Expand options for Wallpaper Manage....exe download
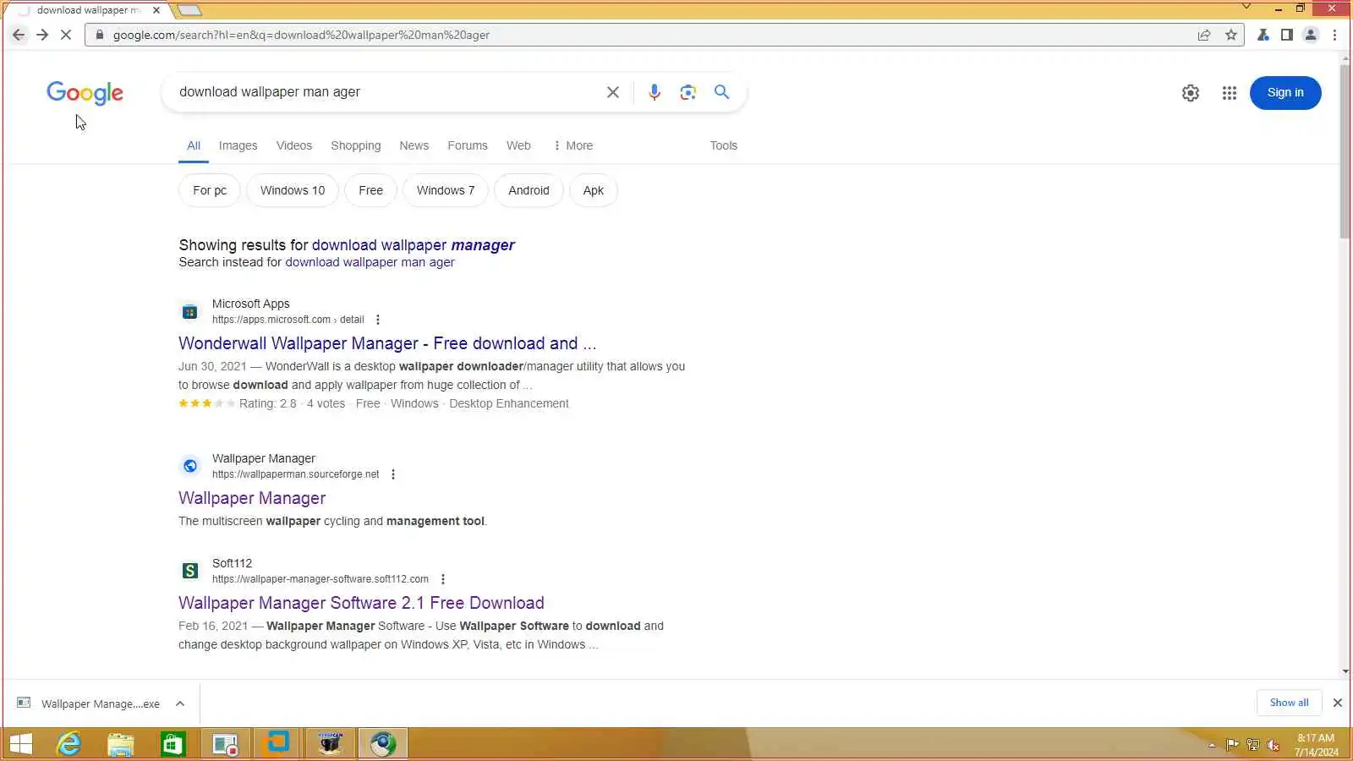This screenshot has width=1353, height=761. [x=180, y=704]
